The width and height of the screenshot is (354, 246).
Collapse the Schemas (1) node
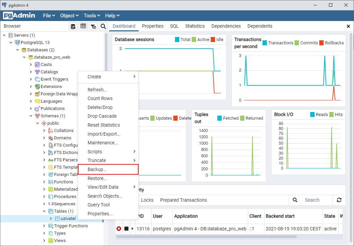point(31,116)
